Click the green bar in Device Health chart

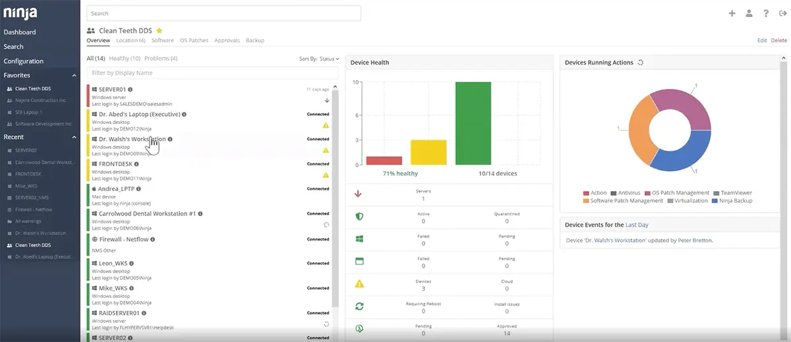(473, 123)
